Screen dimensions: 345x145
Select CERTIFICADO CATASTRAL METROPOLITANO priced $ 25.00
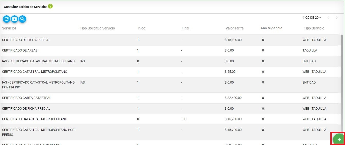tap(170, 72)
